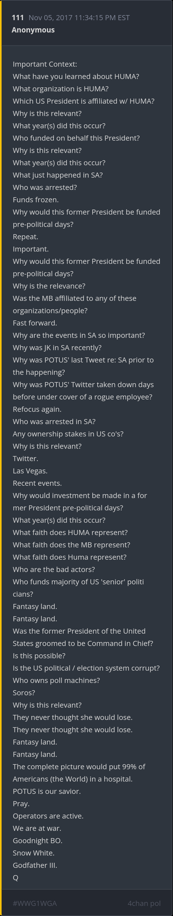Click the Q signature at post end
The width and height of the screenshot is (173, 916).
coord(15,877)
